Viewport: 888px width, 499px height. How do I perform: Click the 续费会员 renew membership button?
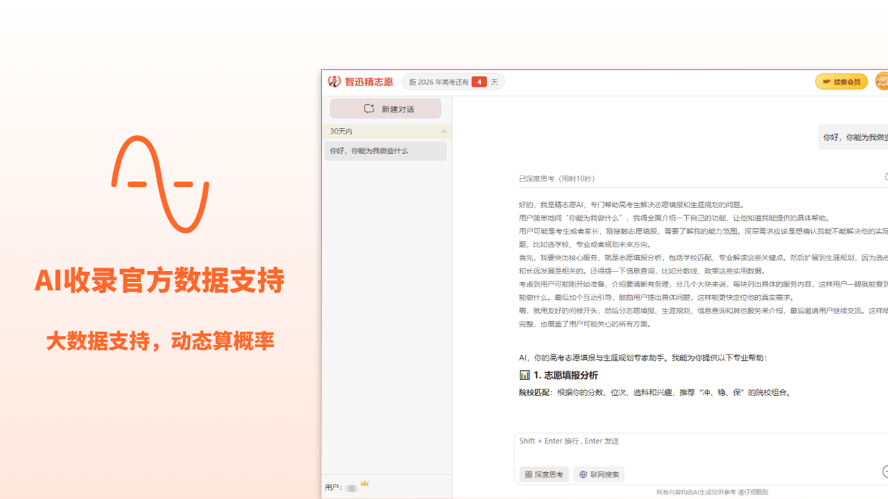coord(842,82)
